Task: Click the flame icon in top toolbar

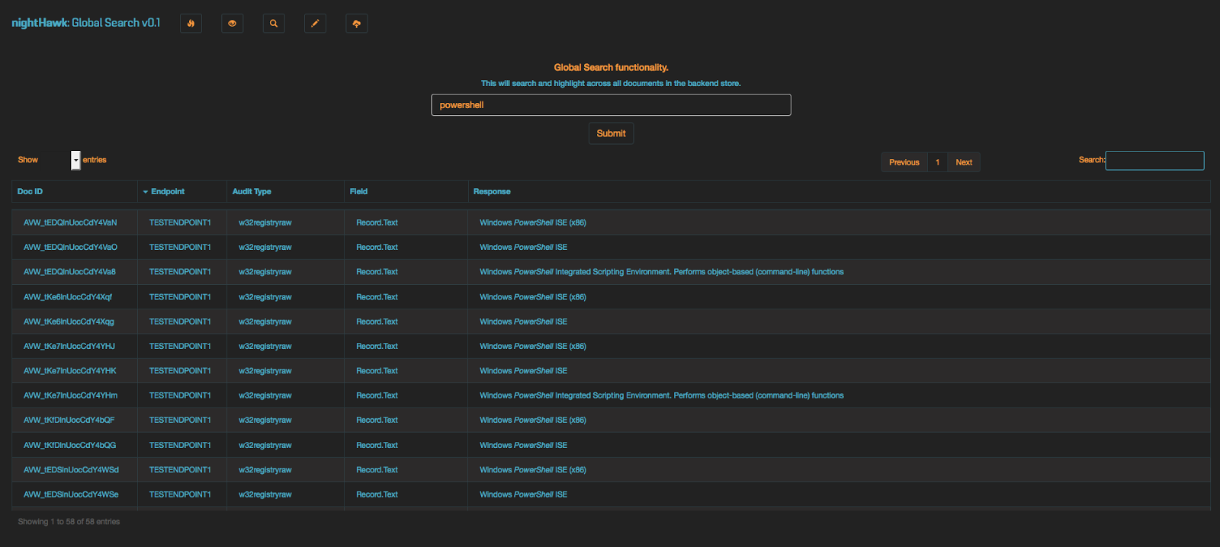Action: tap(191, 24)
